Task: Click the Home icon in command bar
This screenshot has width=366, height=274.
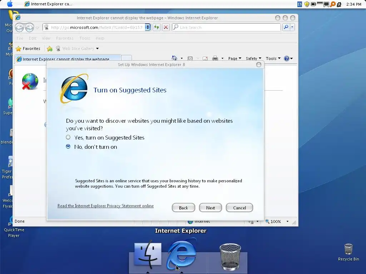Action: [x=174, y=58]
